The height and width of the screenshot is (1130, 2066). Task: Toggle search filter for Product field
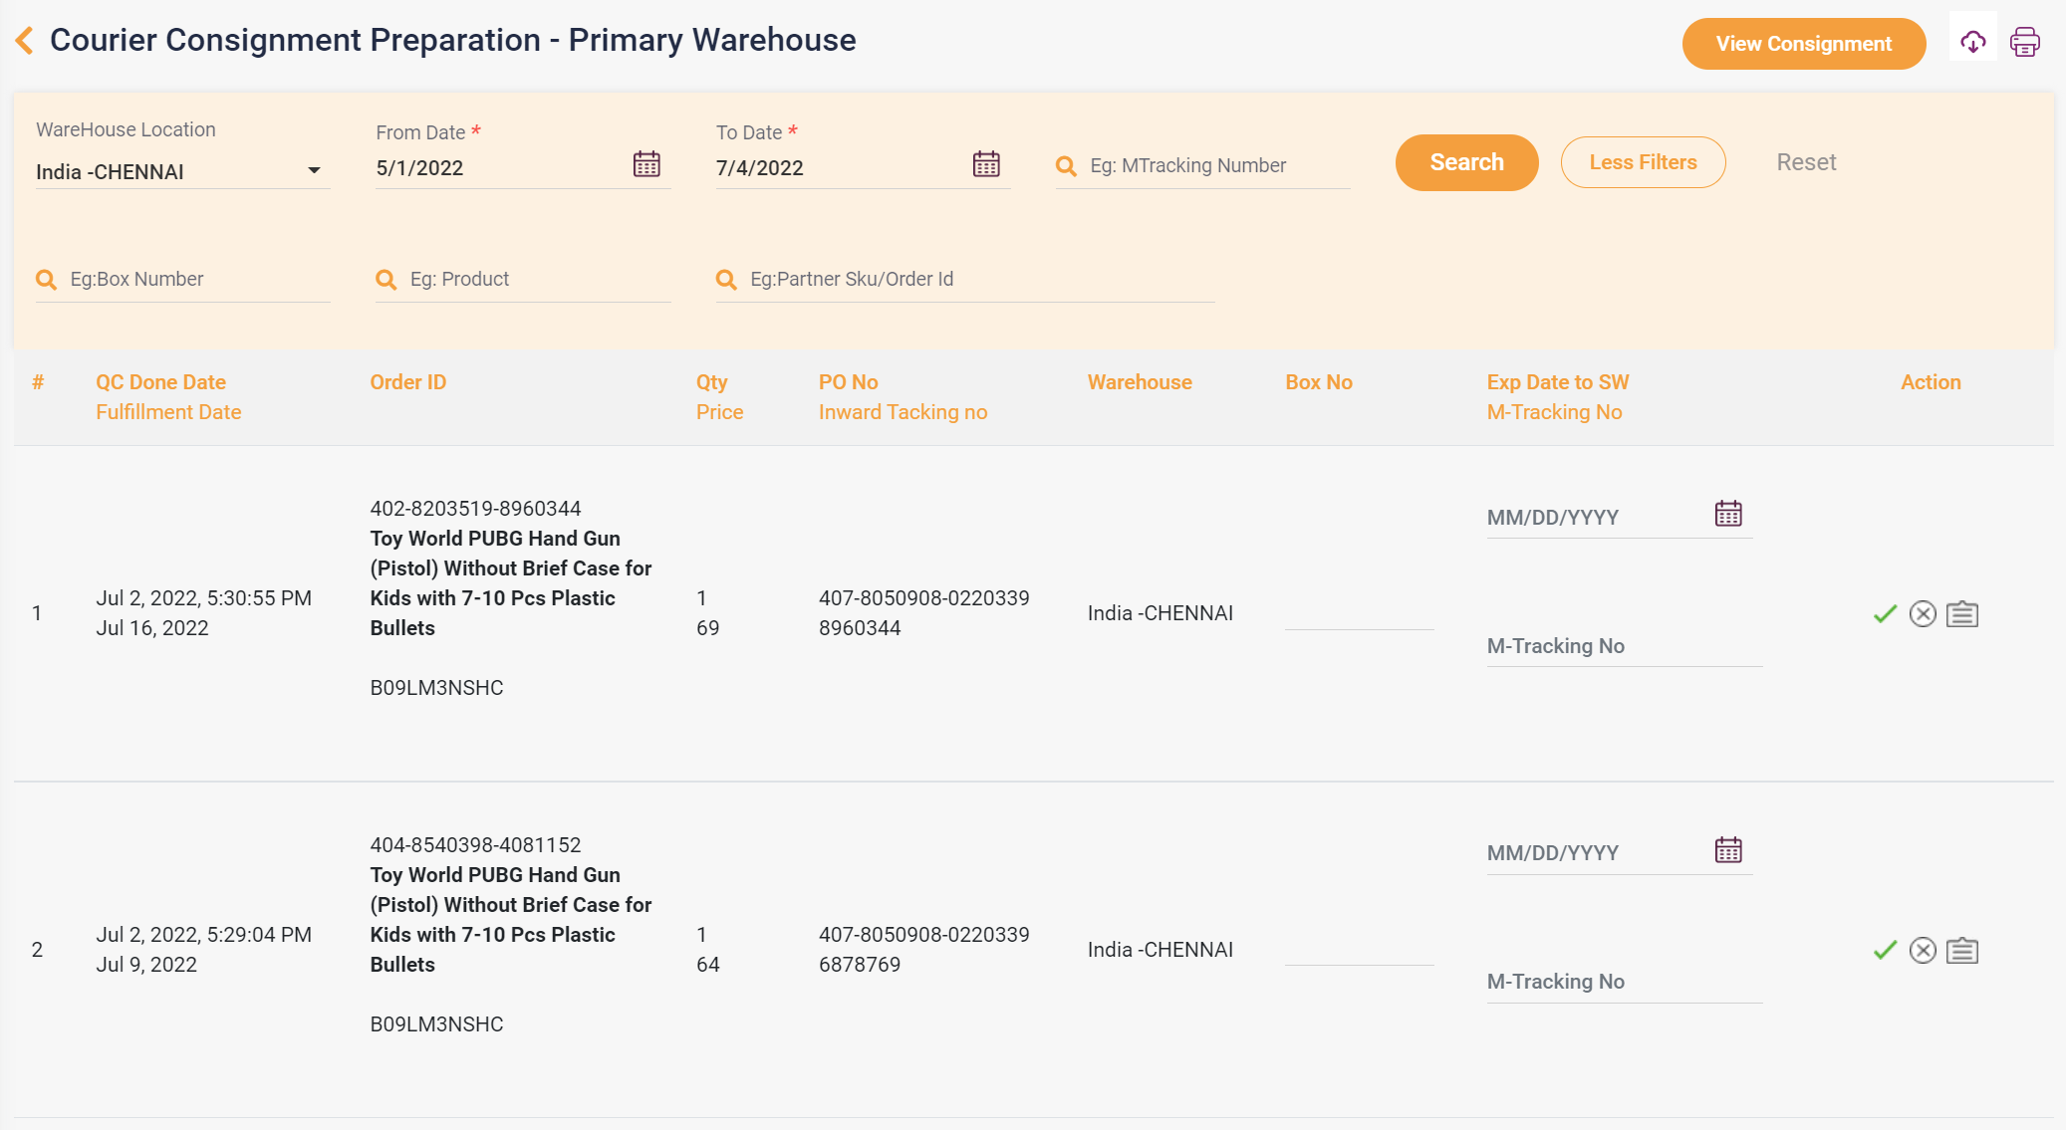387,280
